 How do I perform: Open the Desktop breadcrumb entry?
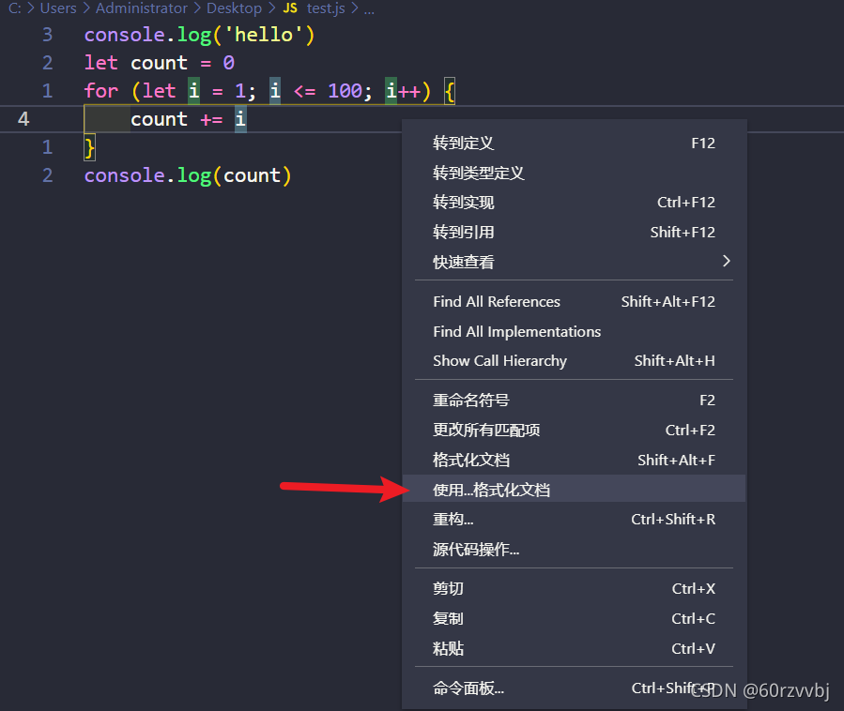coord(233,8)
